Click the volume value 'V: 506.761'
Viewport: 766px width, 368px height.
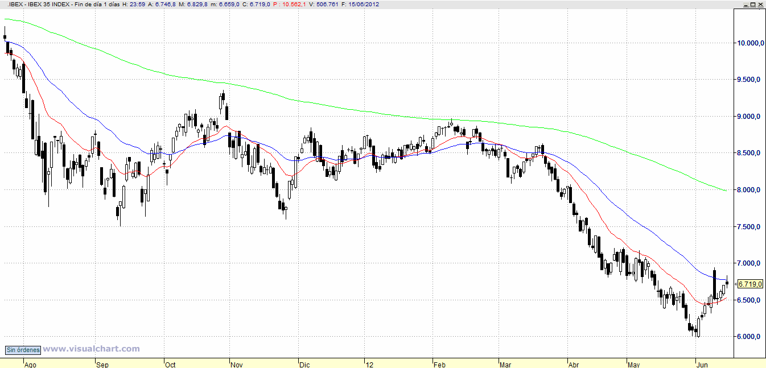(x=324, y=4)
